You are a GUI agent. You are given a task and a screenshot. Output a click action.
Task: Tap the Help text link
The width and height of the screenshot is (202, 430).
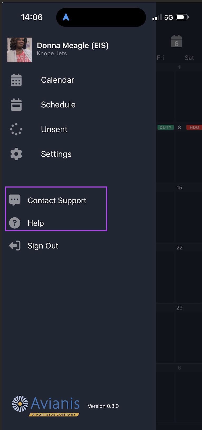tap(36, 223)
